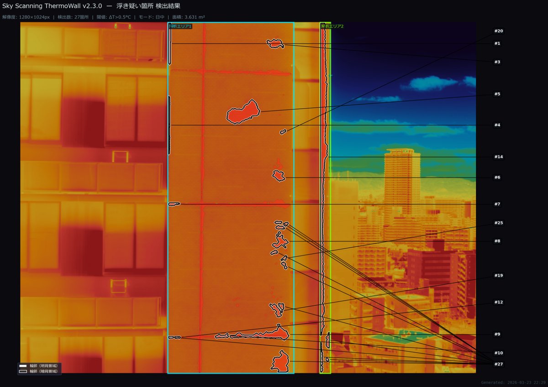Click the #9 detection label
This screenshot has width=548, height=387.
click(497, 334)
